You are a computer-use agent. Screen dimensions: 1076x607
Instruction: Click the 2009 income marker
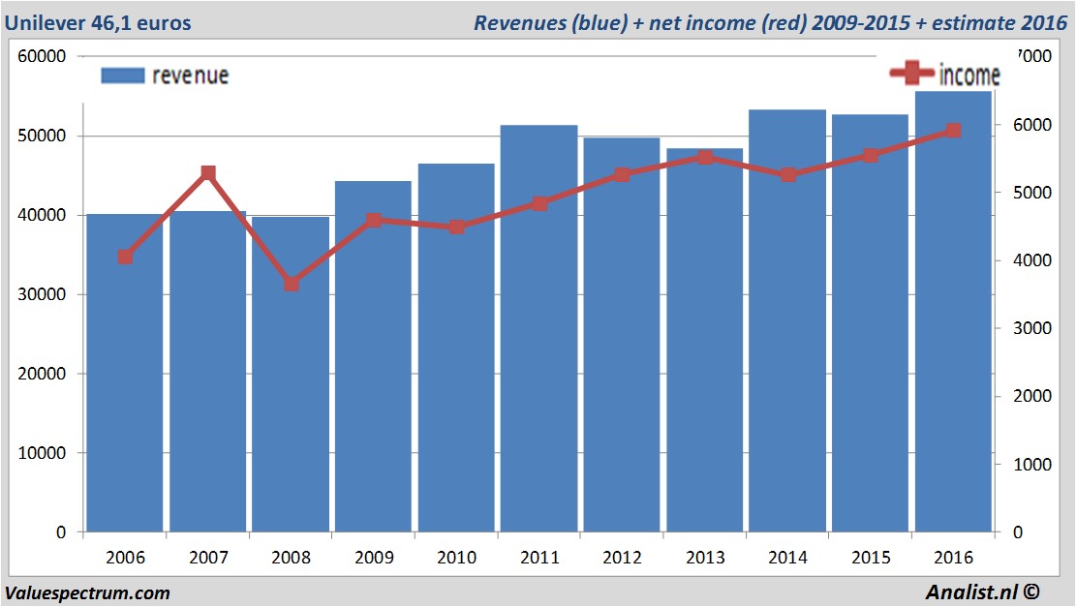tap(374, 220)
